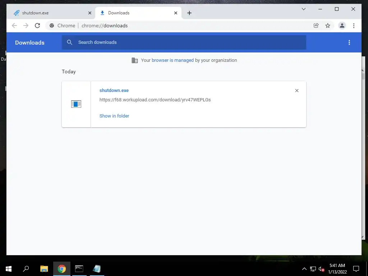Open the Downloads page more actions menu
368x276 pixels.
349,42
